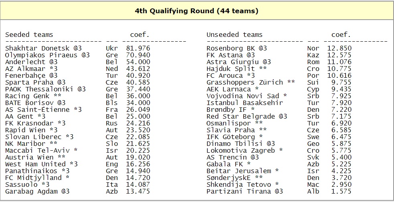This screenshot has height=202, width=394.
Task: Click on AS Saint-Étienne entry
Action: point(39,109)
